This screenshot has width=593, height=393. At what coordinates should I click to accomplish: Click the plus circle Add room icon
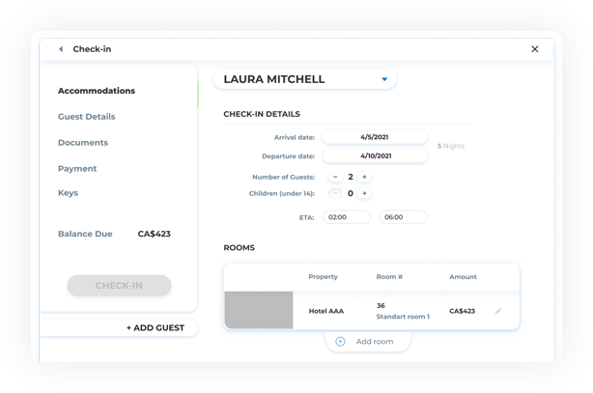tap(340, 341)
